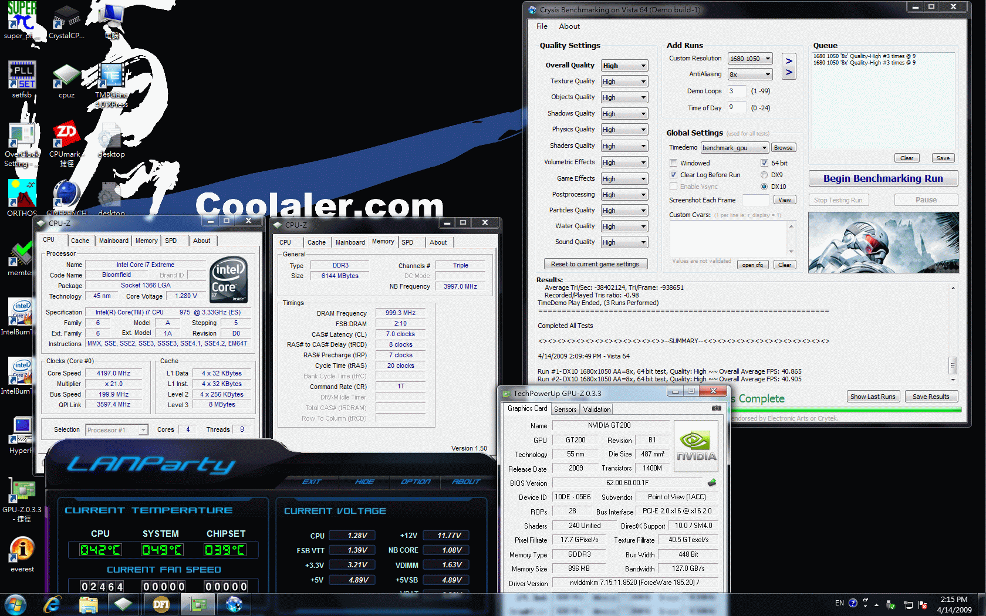Viewport: 986px width, 616px height.
Task: Expand the Overall Quality dropdown
Action: [624, 66]
